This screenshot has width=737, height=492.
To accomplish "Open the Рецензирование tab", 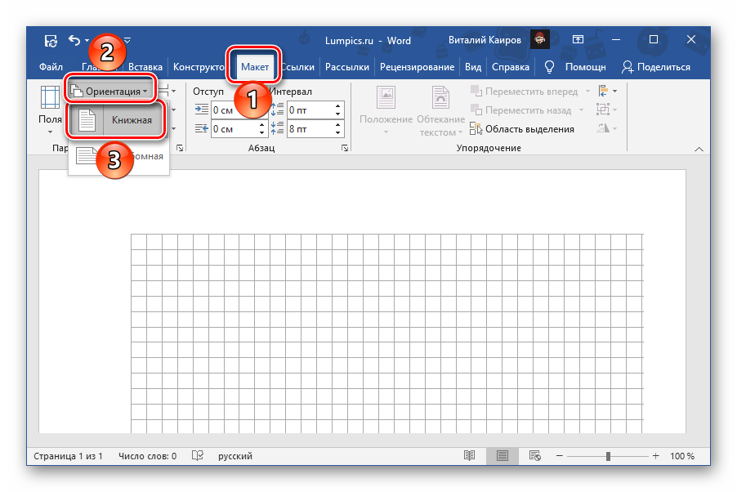I will point(417,67).
